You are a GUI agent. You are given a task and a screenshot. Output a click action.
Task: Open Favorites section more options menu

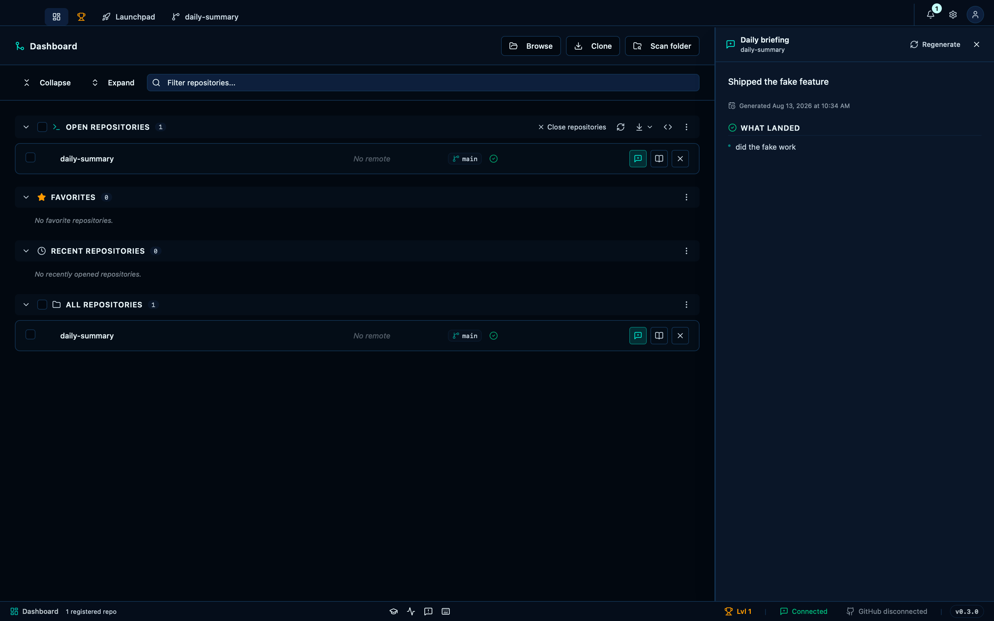point(686,197)
